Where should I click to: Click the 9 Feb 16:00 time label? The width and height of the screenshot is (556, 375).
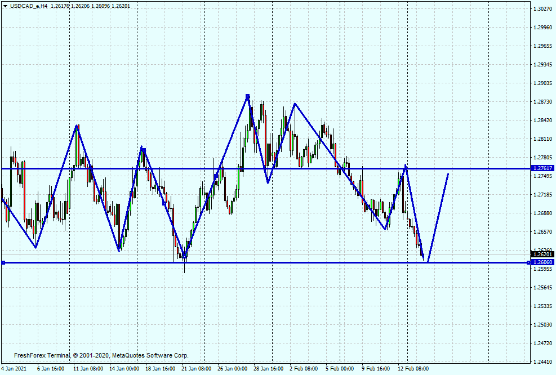tap(376, 369)
